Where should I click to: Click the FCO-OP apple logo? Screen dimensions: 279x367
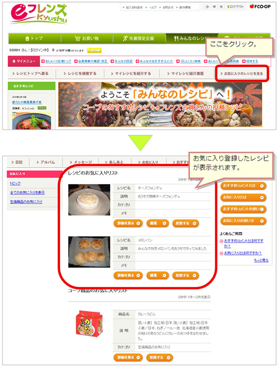260,7
